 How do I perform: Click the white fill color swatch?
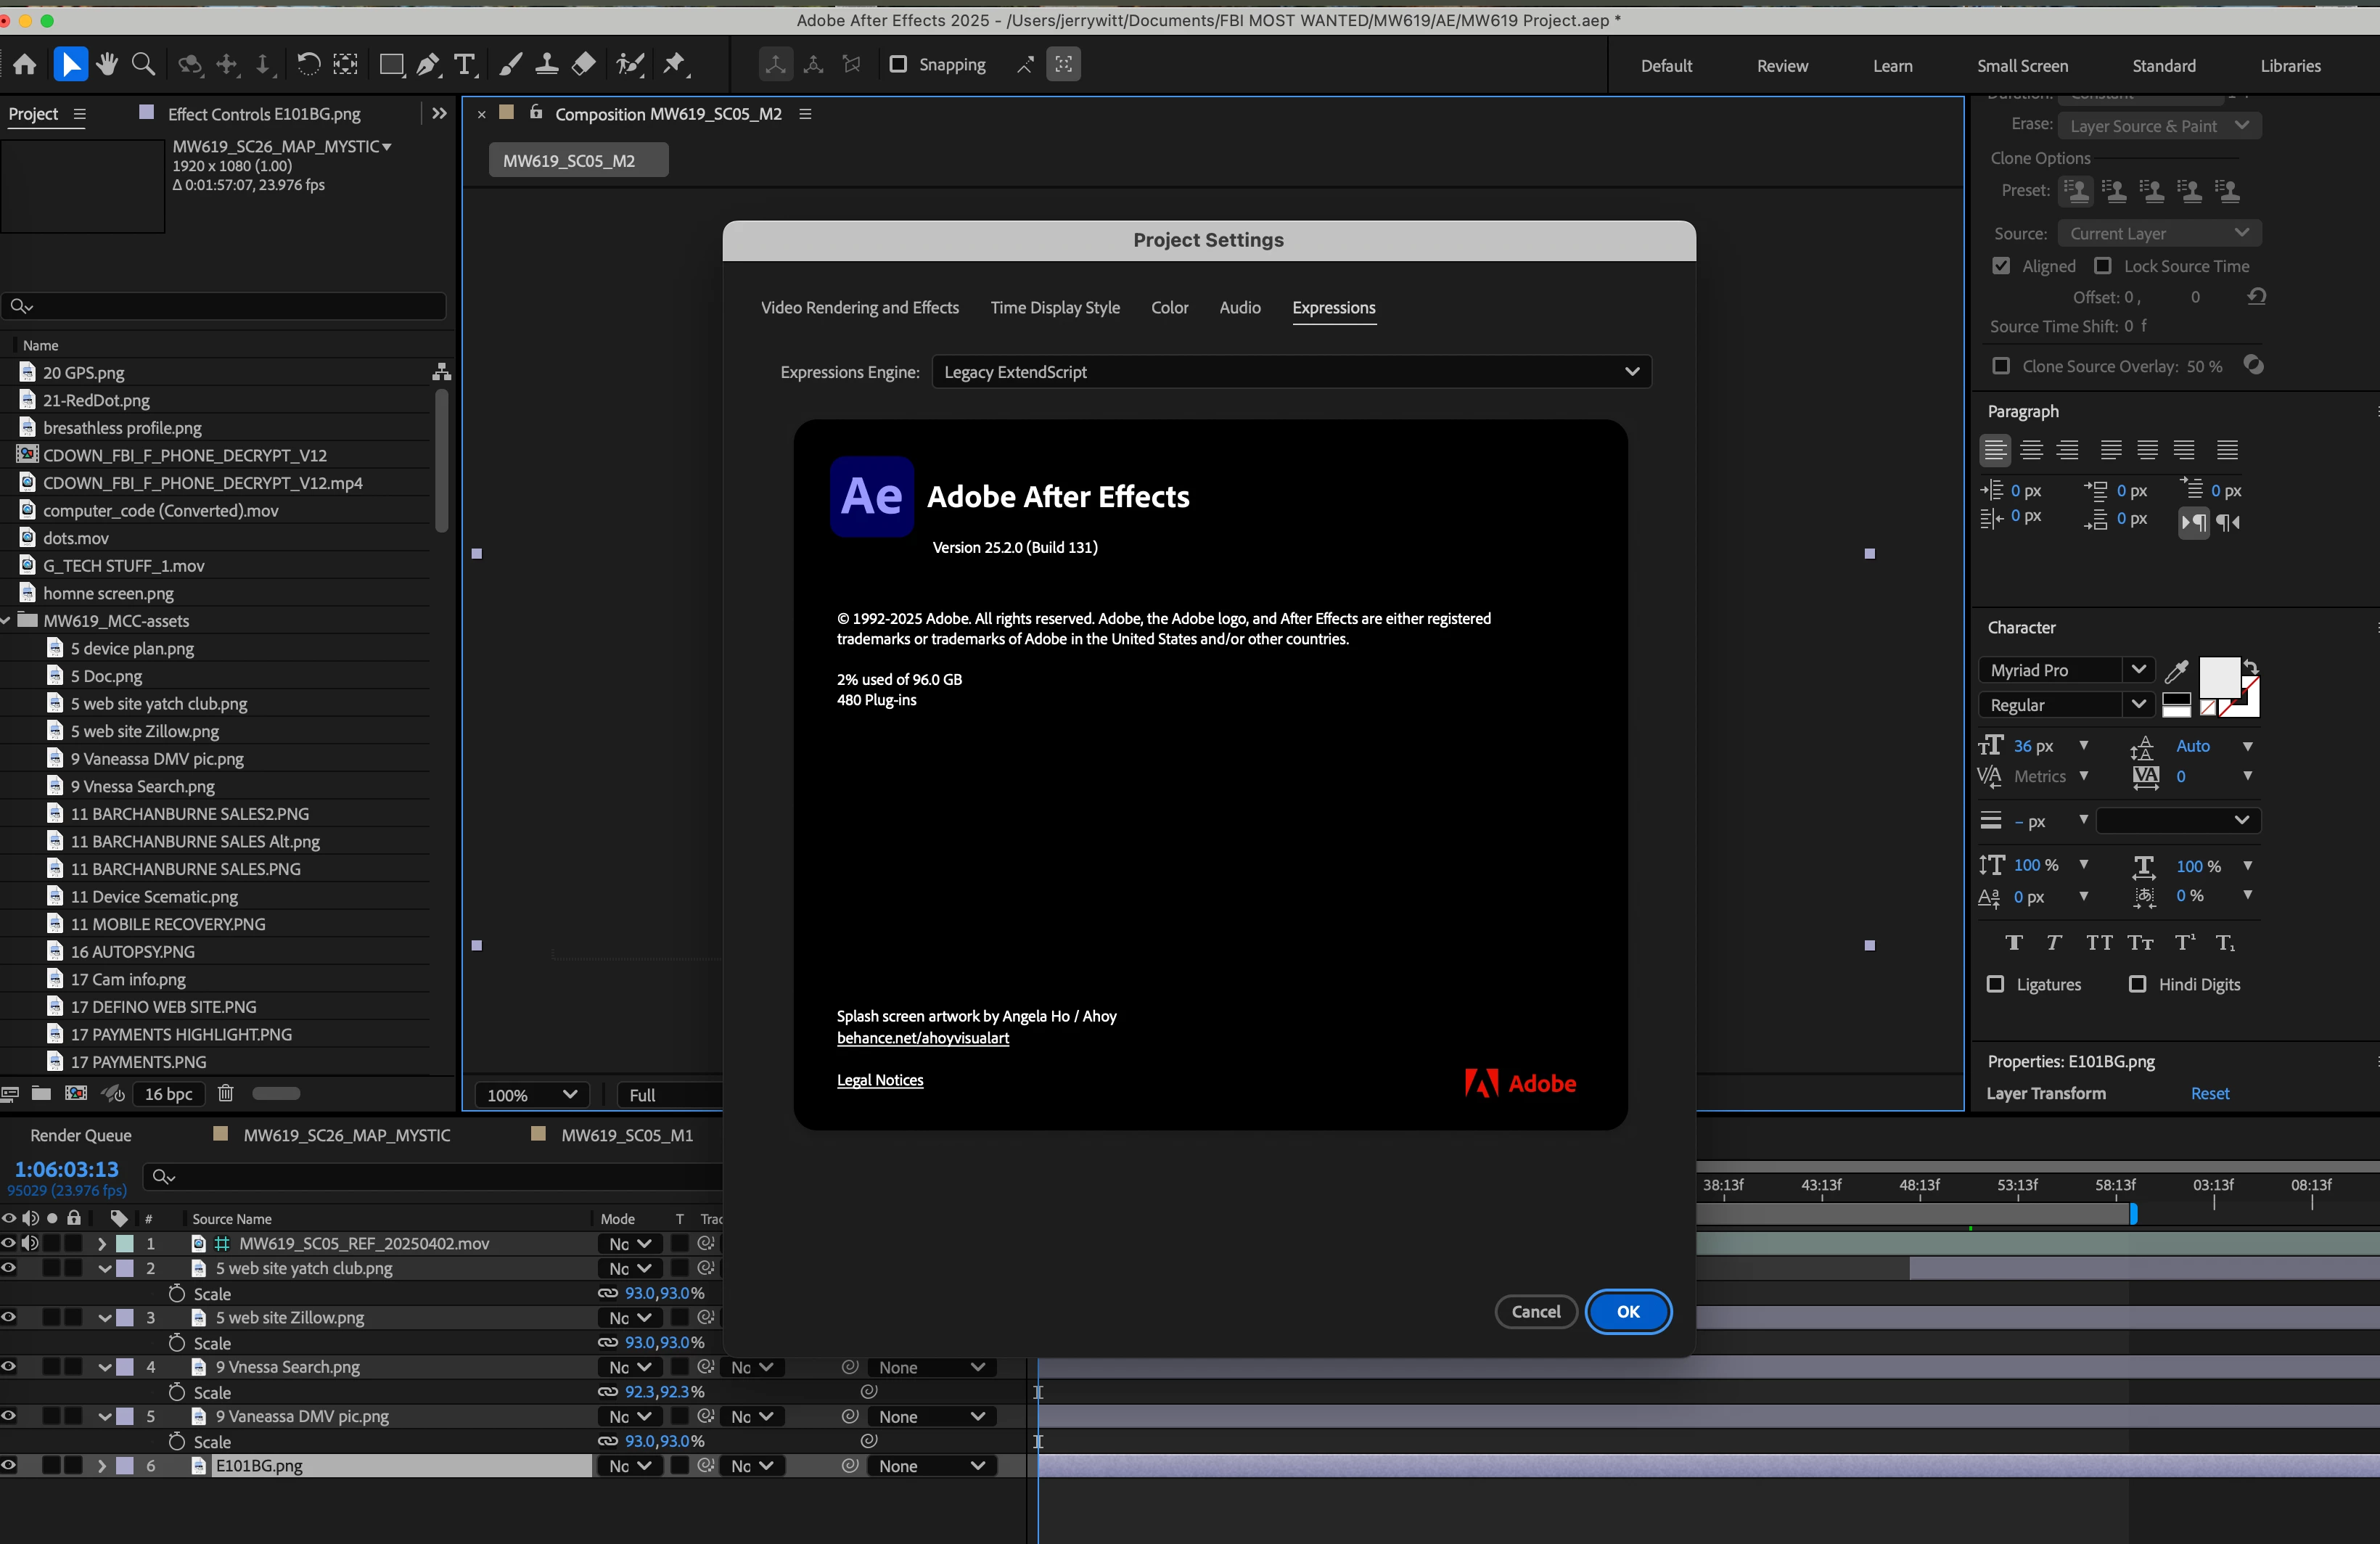(2218, 677)
